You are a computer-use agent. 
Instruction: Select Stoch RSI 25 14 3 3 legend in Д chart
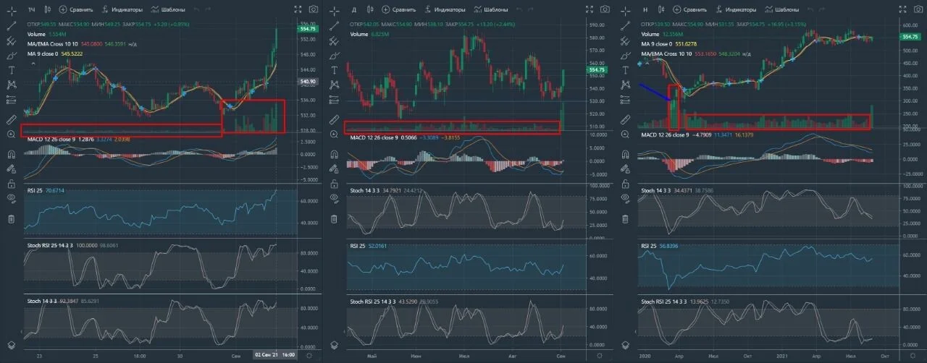(x=372, y=302)
